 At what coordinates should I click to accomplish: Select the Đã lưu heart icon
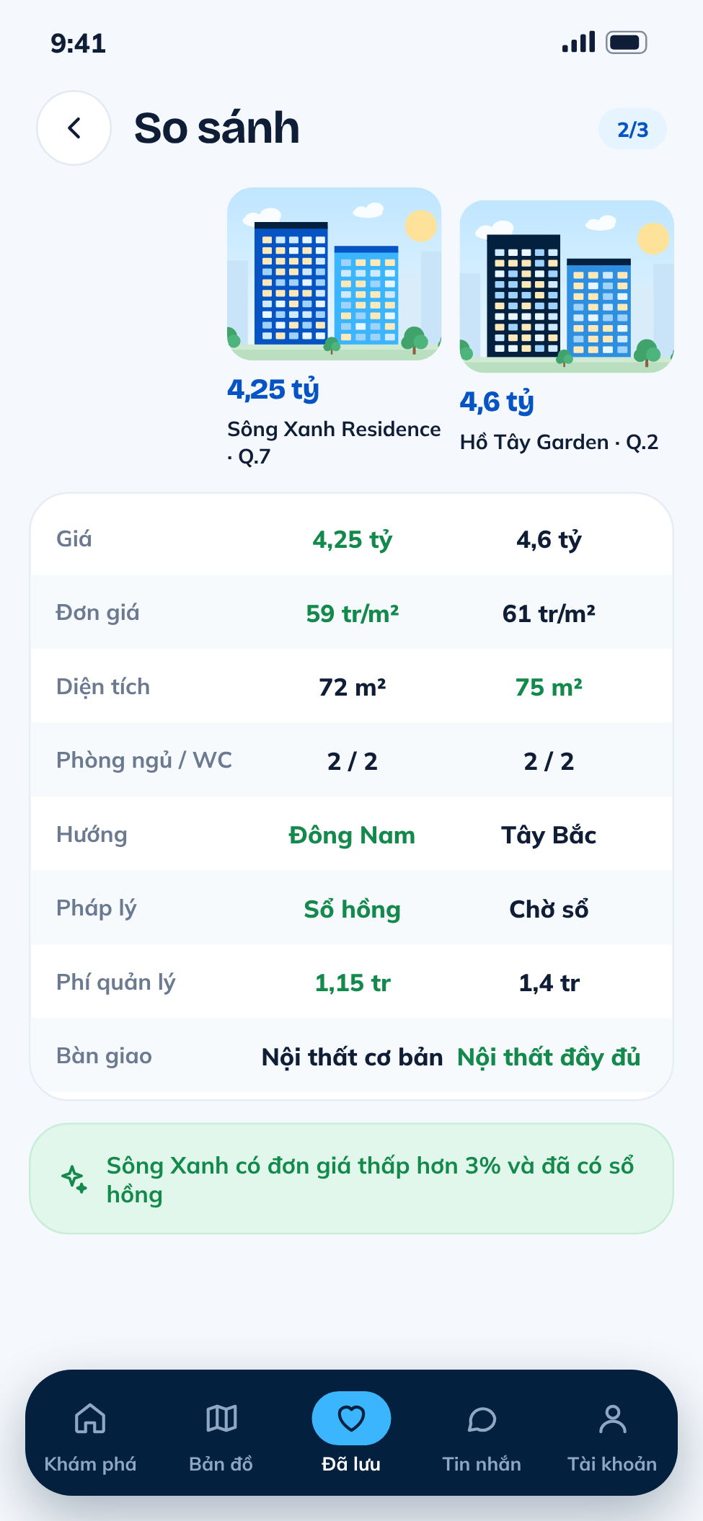pyautogui.click(x=351, y=1418)
